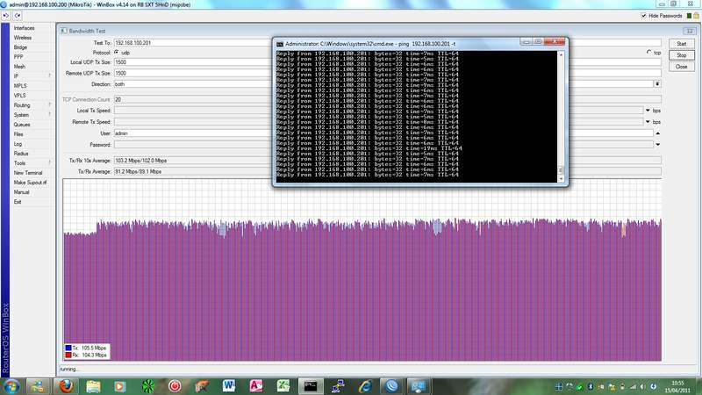Open the media player taskbar icon
This screenshot has width=702, height=395.
[x=120, y=386]
